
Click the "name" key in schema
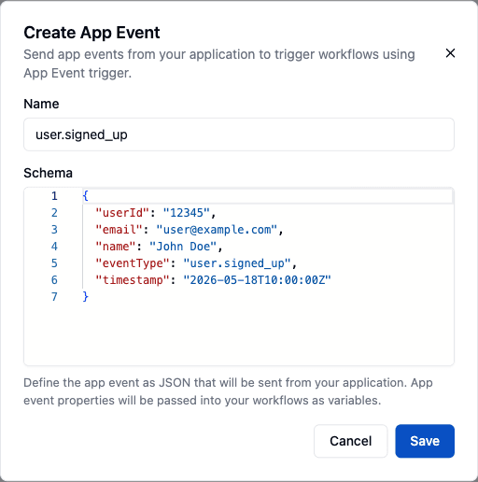point(116,247)
